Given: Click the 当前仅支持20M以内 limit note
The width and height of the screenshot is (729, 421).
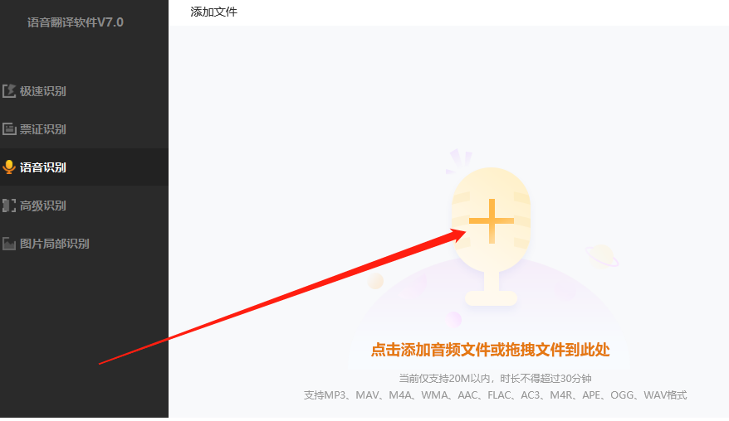Looking at the screenshot, I should coord(495,378).
